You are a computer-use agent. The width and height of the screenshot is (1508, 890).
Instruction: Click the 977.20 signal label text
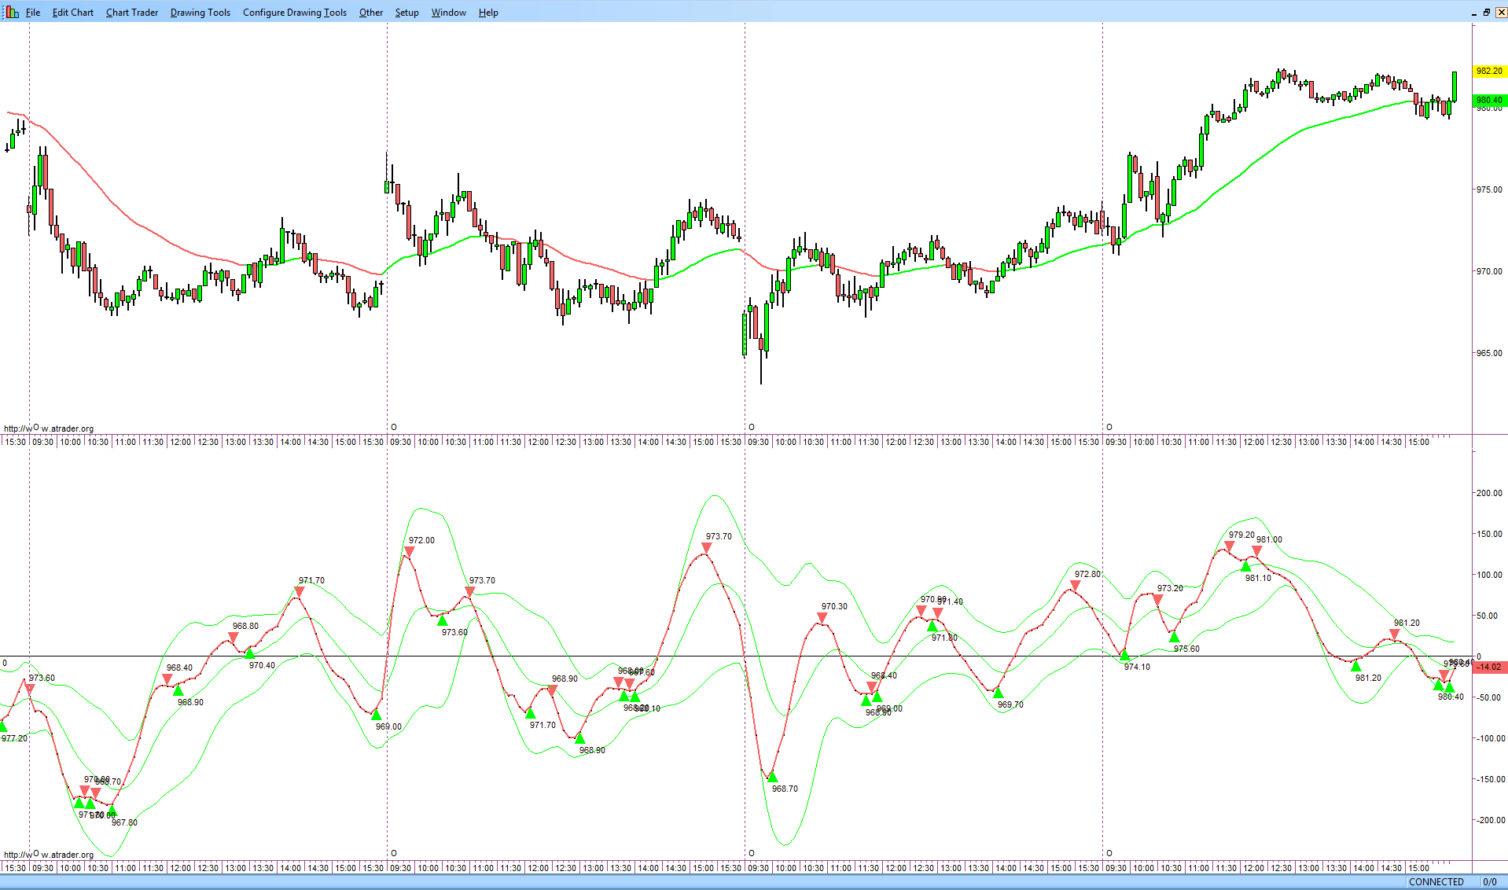click(x=14, y=738)
